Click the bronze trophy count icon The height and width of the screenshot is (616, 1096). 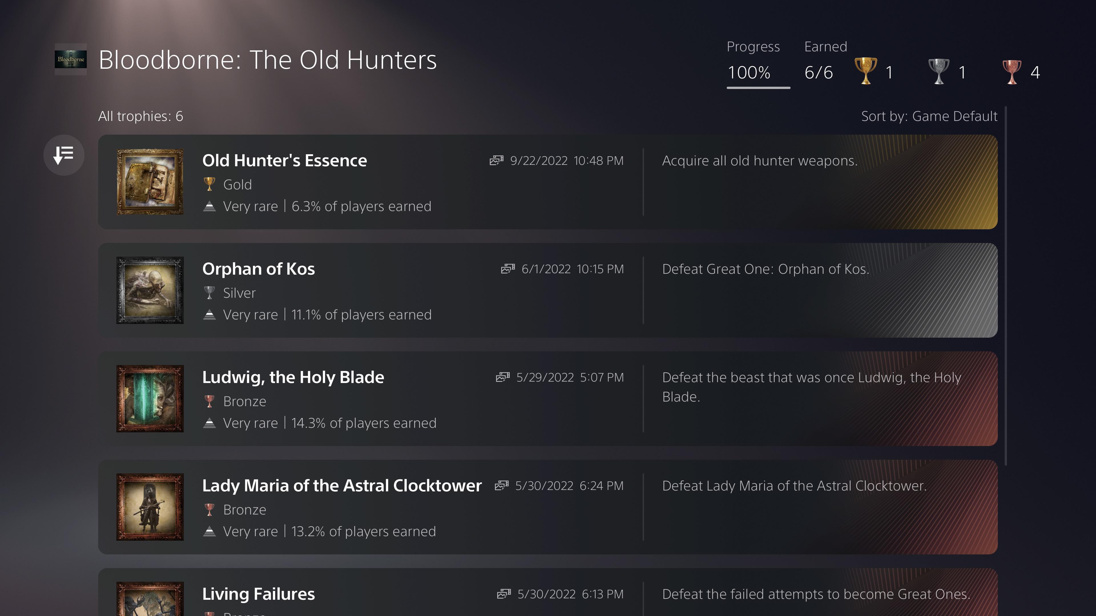coord(1012,71)
